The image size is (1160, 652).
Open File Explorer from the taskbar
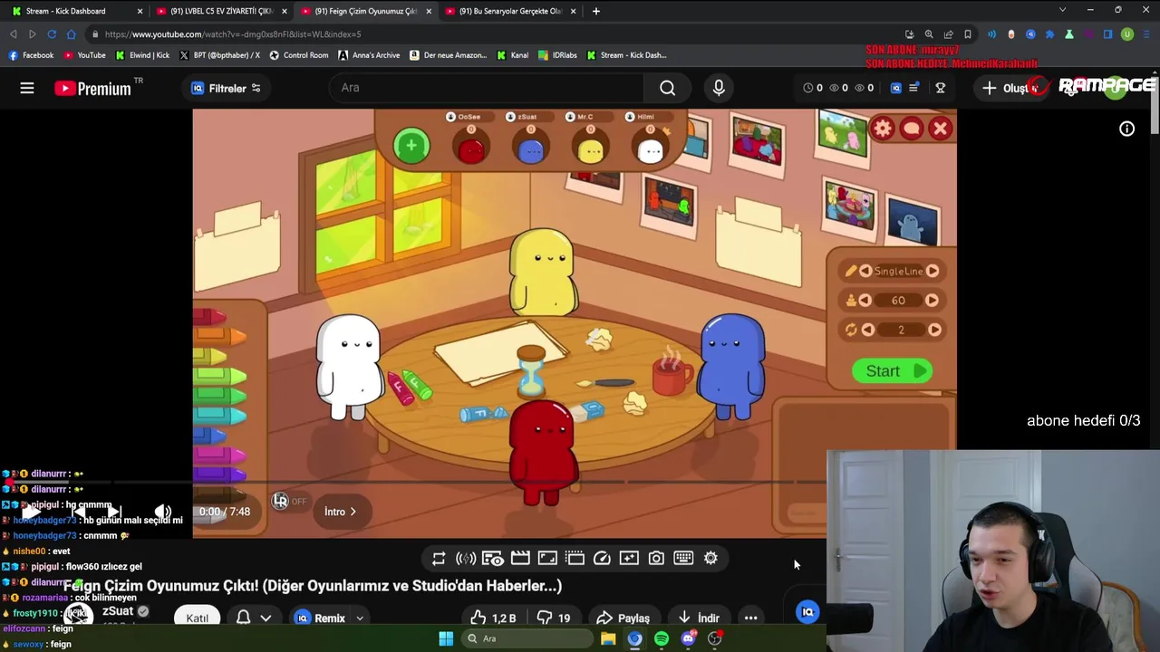coord(608,638)
